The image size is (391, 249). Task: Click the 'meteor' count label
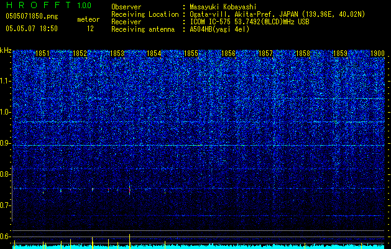[88, 19]
